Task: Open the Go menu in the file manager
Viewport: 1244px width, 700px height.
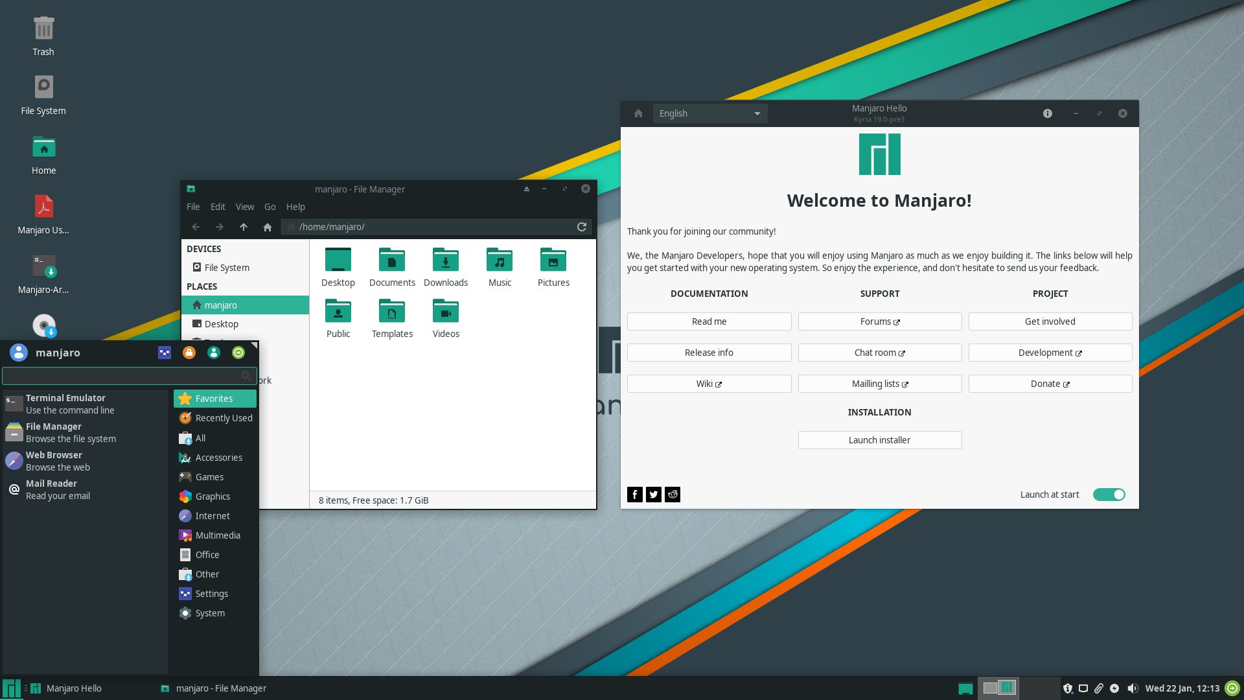Action: point(270,206)
